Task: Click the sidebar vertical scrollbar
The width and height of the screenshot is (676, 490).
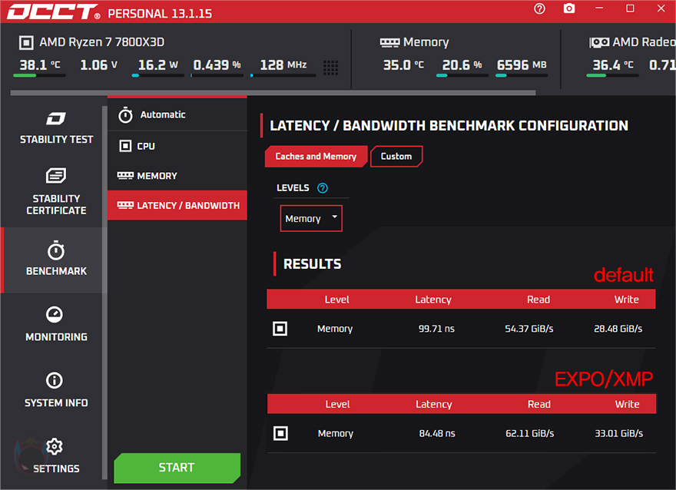Action: click(x=104, y=293)
